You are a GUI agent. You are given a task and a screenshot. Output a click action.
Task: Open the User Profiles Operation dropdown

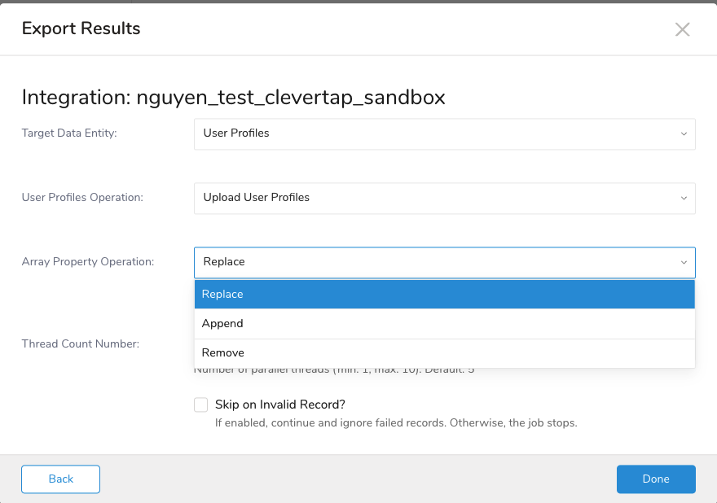pyautogui.click(x=444, y=198)
